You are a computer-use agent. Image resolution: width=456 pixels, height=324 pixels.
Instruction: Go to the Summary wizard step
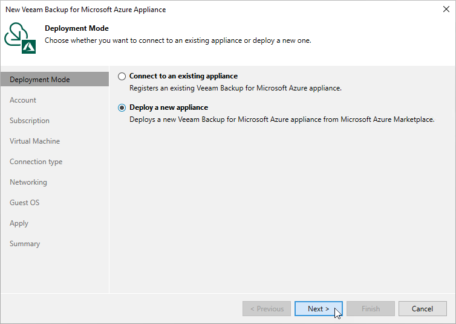point(25,244)
